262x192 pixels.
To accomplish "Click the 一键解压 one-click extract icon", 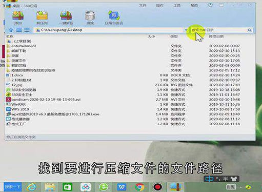I will click(66, 17).
